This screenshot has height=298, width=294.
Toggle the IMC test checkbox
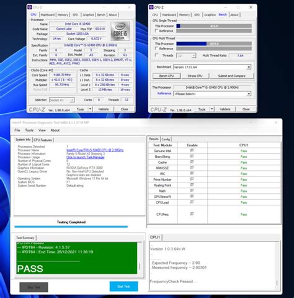[192, 173]
